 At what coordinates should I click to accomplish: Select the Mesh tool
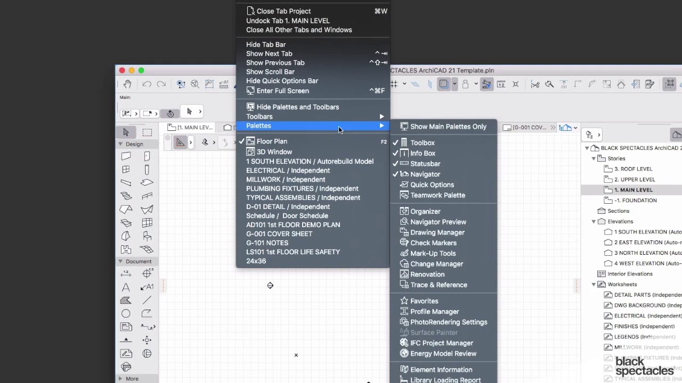pos(147,249)
